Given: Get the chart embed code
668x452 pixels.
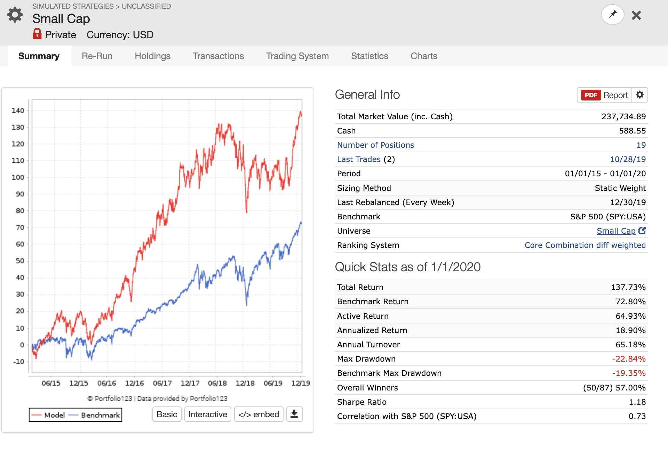Looking at the screenshot, I should pyautogui.click(x=259, y=414).
